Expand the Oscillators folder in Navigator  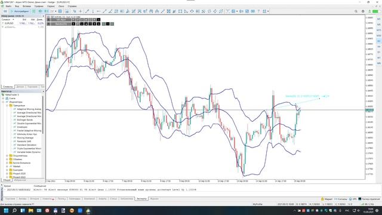(7, 155)
